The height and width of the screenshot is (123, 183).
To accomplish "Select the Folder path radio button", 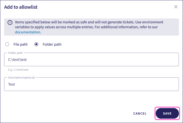I will click(x=36, y=44).
